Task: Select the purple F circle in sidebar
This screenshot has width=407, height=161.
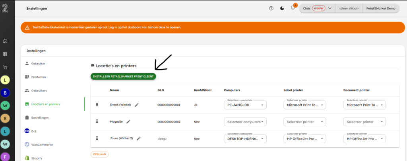Action: click(5, 157)
